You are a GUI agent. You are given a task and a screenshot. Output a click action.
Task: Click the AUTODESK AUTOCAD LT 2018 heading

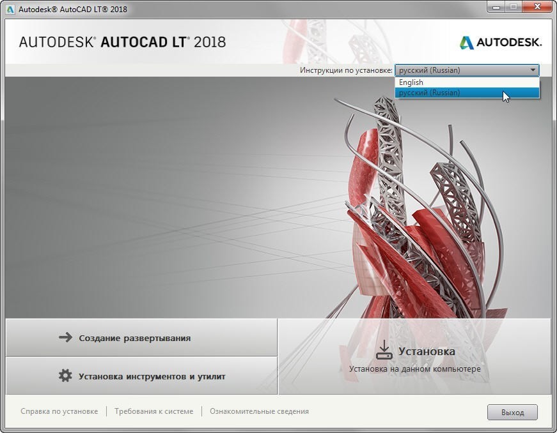[122, 42]
